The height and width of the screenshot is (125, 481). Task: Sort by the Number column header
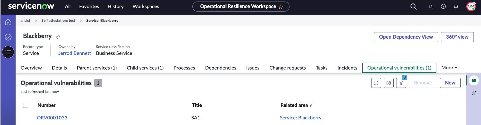46,105
